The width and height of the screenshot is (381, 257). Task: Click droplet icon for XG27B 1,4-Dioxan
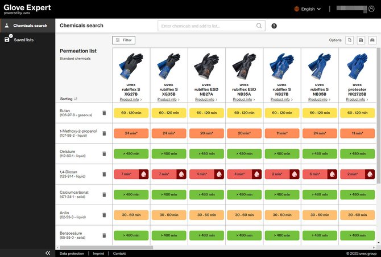tap(144, 174)
